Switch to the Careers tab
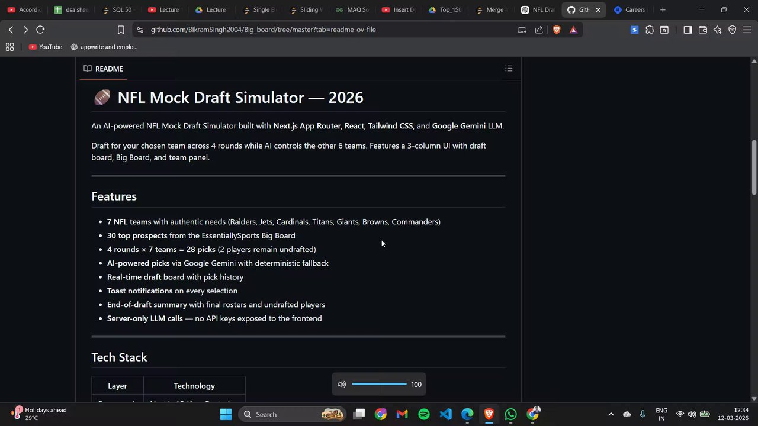This screenshot has width=758, height=426. pyautogui.click(x=631, y=9)
